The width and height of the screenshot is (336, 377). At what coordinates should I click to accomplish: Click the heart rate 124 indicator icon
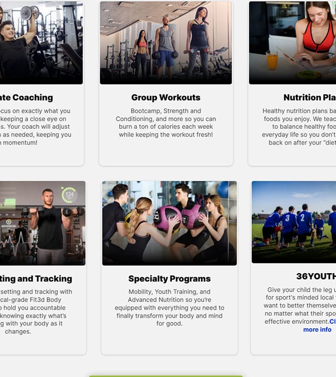pyautogui.click(x=69, y=195)
